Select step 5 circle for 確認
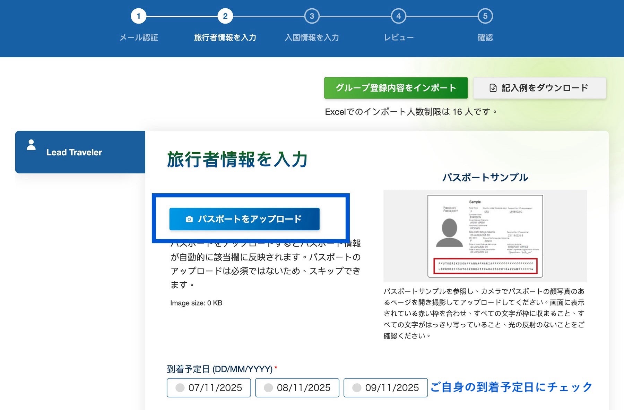 click(x=485, y=16)
